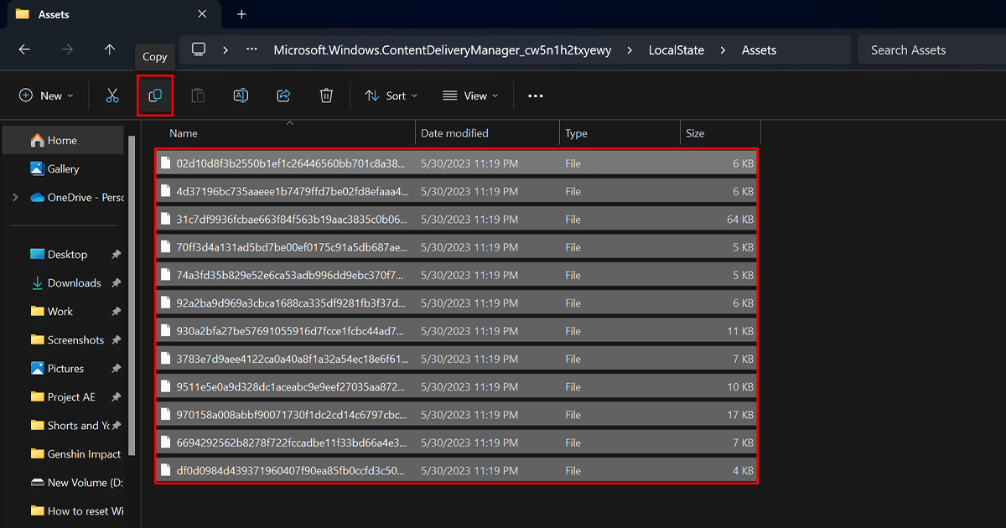The width and height of the screenshot is (1006, 528).
Task: Click LocalState in the address breadcrumb
Action: (676, 50)
